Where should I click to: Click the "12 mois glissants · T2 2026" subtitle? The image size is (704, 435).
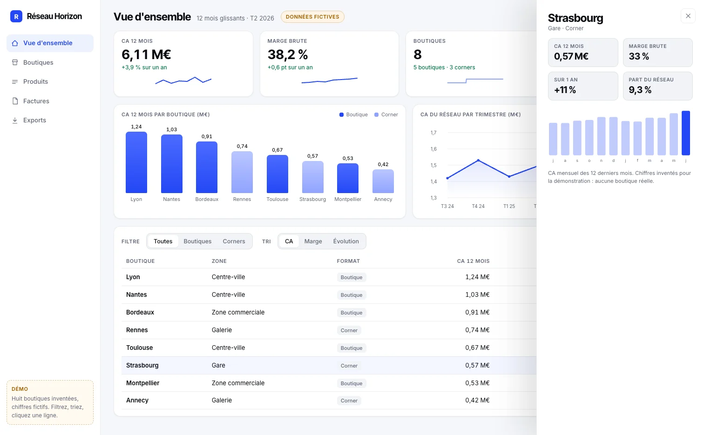click(x=235, y=18)
